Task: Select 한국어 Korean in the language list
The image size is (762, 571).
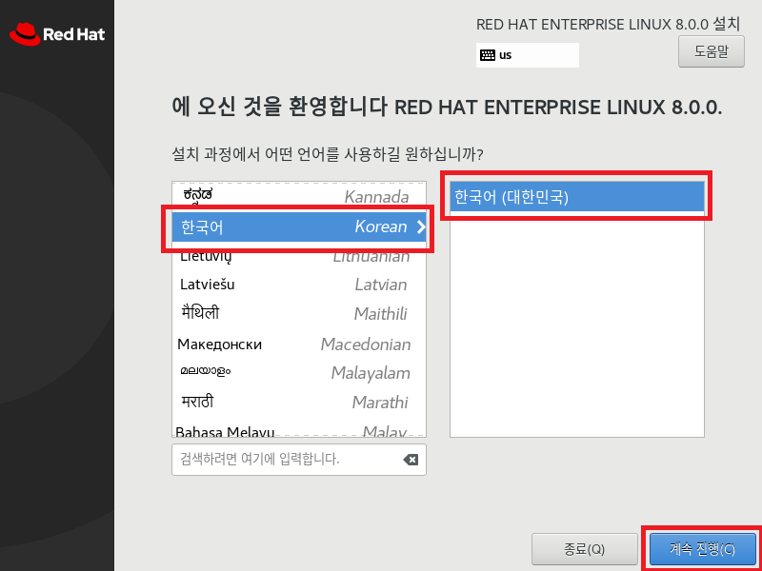Action: tap(299, 226)
